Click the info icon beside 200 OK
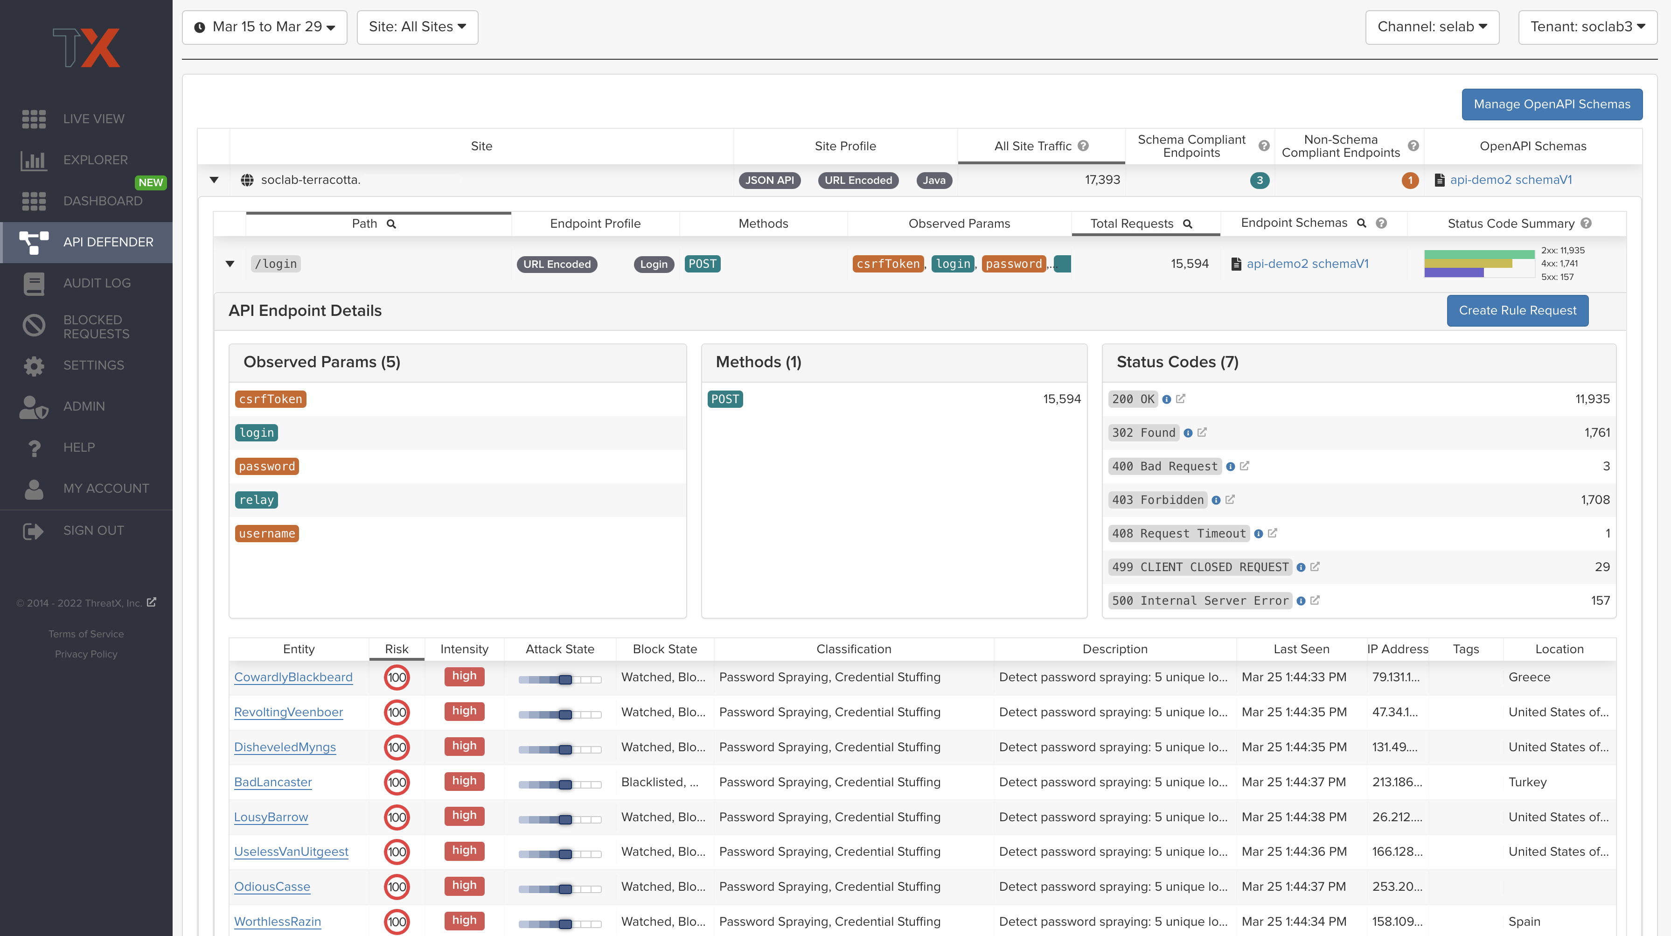1671x936 pixels. 1166,399
